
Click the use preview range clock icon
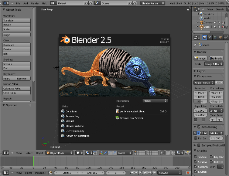click(x=51, y=173)
